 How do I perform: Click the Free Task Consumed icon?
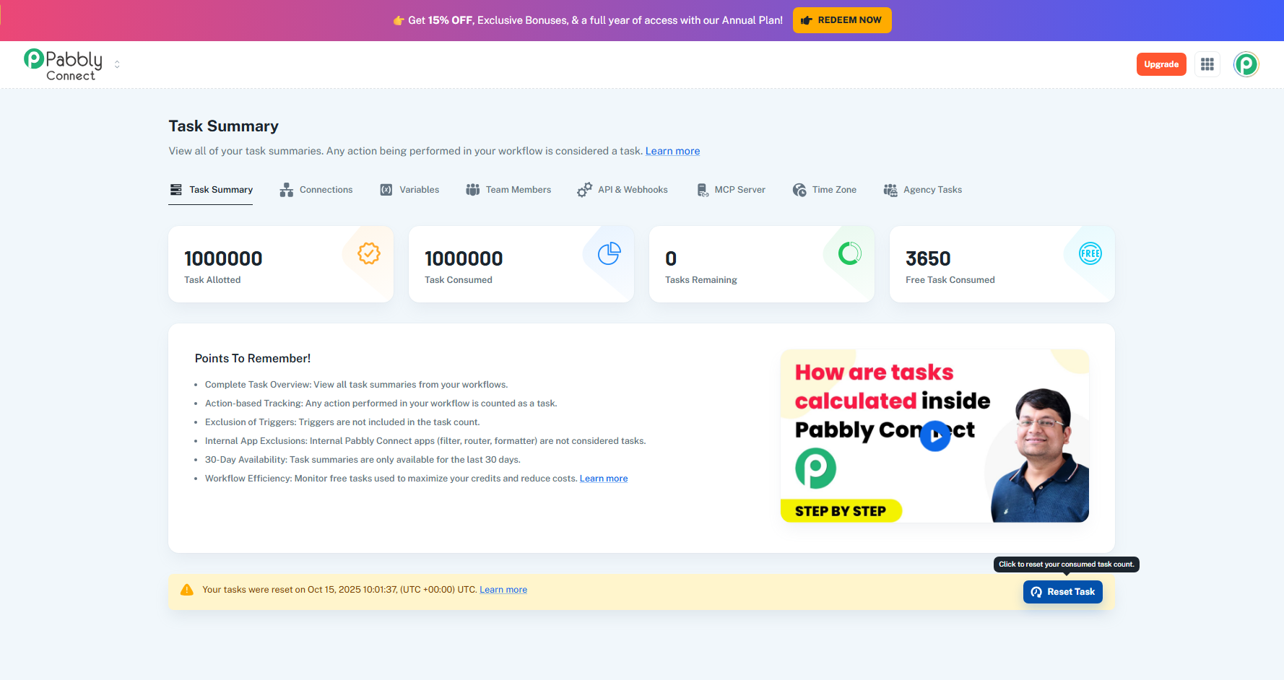1090,253
